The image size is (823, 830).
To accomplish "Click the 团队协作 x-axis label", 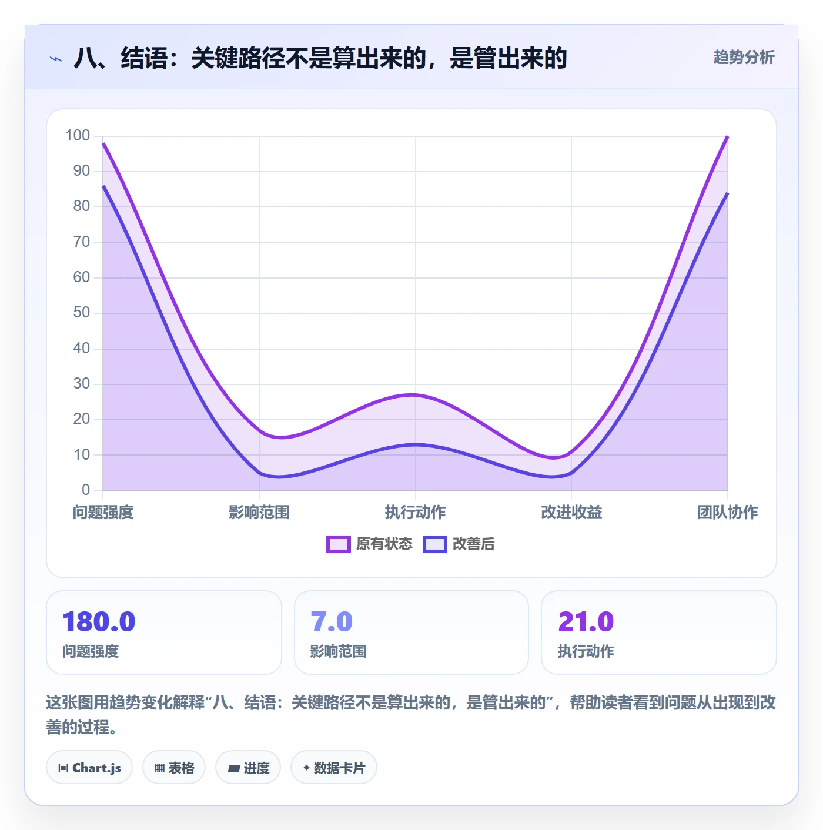I will [728, 513].
